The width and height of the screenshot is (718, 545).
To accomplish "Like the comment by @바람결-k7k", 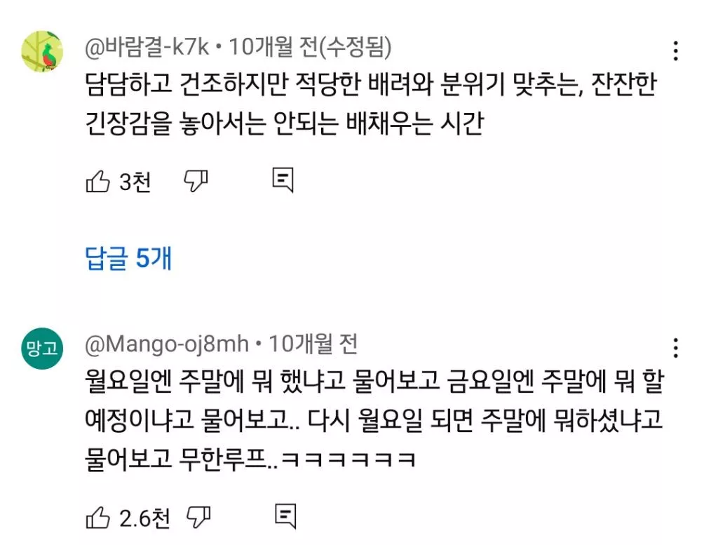I will coord(97,182).
